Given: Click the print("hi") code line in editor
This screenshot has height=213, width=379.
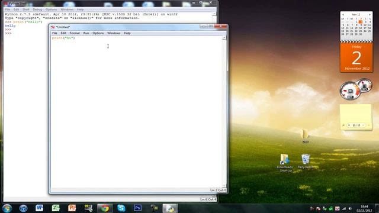Looking at the screenshot, I should click(x=63, y=38).
